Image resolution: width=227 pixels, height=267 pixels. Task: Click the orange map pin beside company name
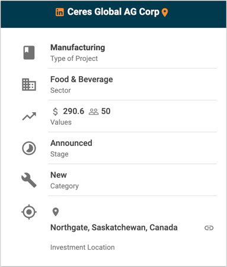[x=165, y=12]
